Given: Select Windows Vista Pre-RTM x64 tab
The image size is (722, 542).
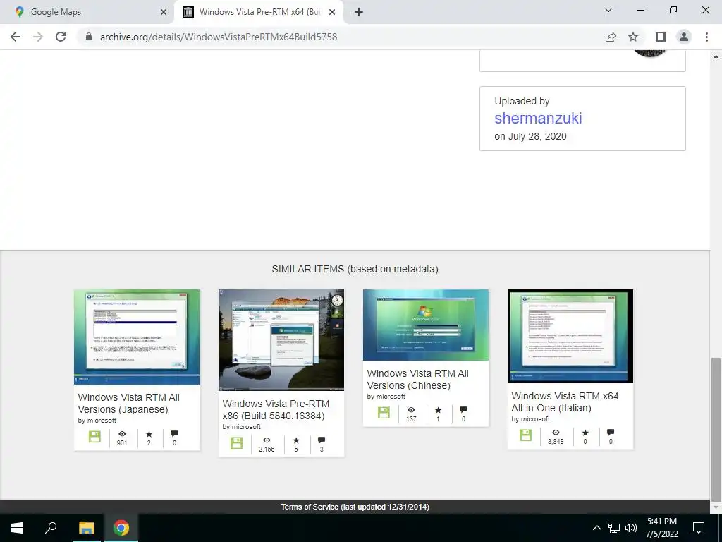Looking at the screenshot, I should (259, 12).
